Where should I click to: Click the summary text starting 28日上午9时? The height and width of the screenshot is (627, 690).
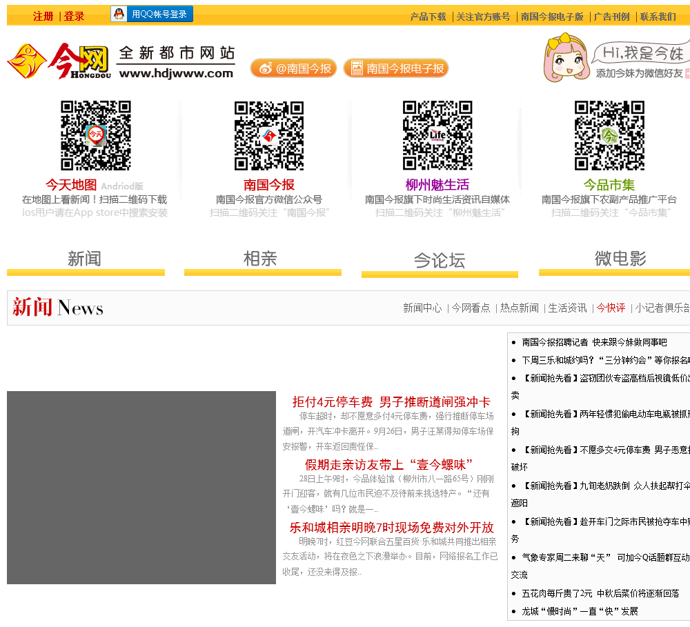pos(388,494)
